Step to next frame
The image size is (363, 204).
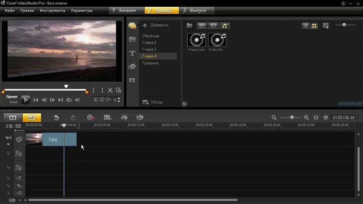click(x=52, y=100)
